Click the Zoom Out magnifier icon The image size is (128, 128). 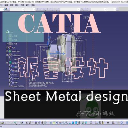pyautogui.click(x=67, y=123)
